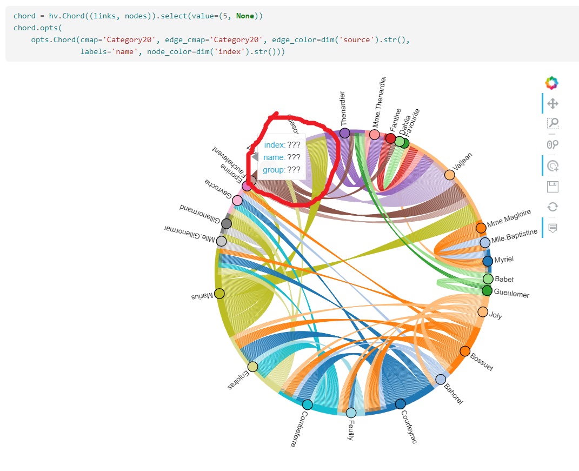Image resolution: width=579 pixels, height=471 pixels.
Task: Click the Bokeh logo above the toolbar
Action: [x=553, y=83]
